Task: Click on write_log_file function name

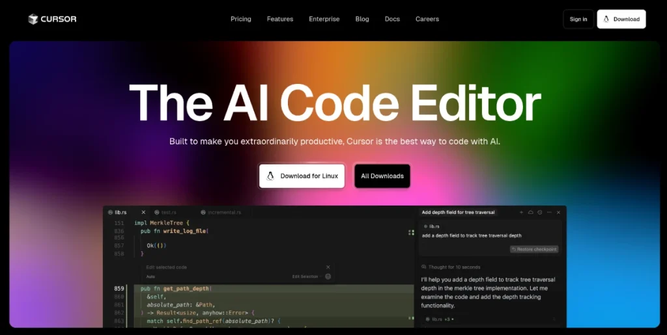Action: pyautogui.click(x=184, y=231)
